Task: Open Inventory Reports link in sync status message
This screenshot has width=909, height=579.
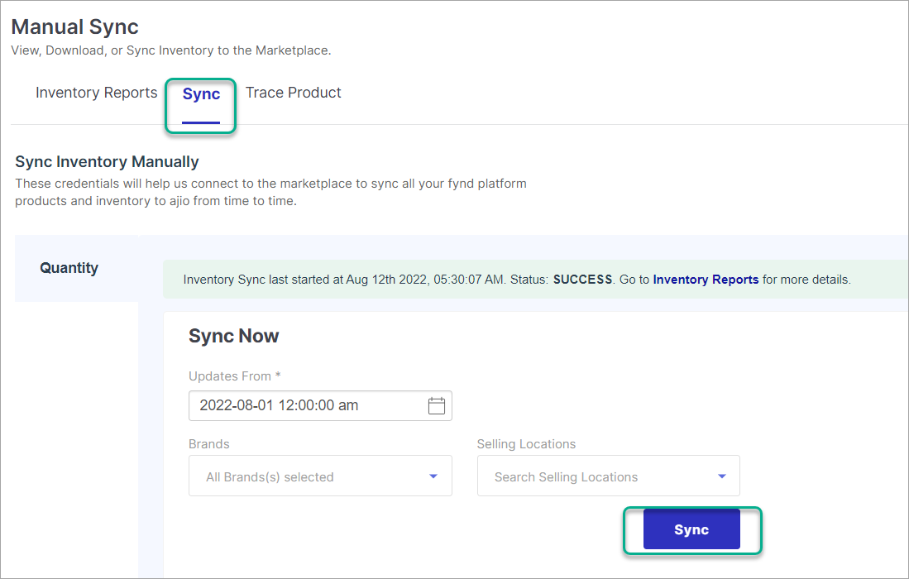Action: coord(706,280)
